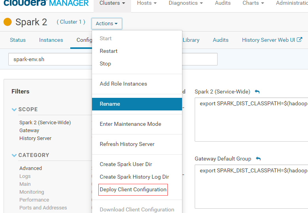
Task: Open the Spark 2 service Audits tab
Action: click(x=221, y=40)
